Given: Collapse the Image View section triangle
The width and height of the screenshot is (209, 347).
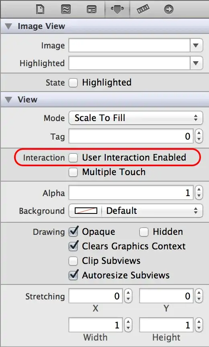Looking at the screenshot, I should coord(8,26).
